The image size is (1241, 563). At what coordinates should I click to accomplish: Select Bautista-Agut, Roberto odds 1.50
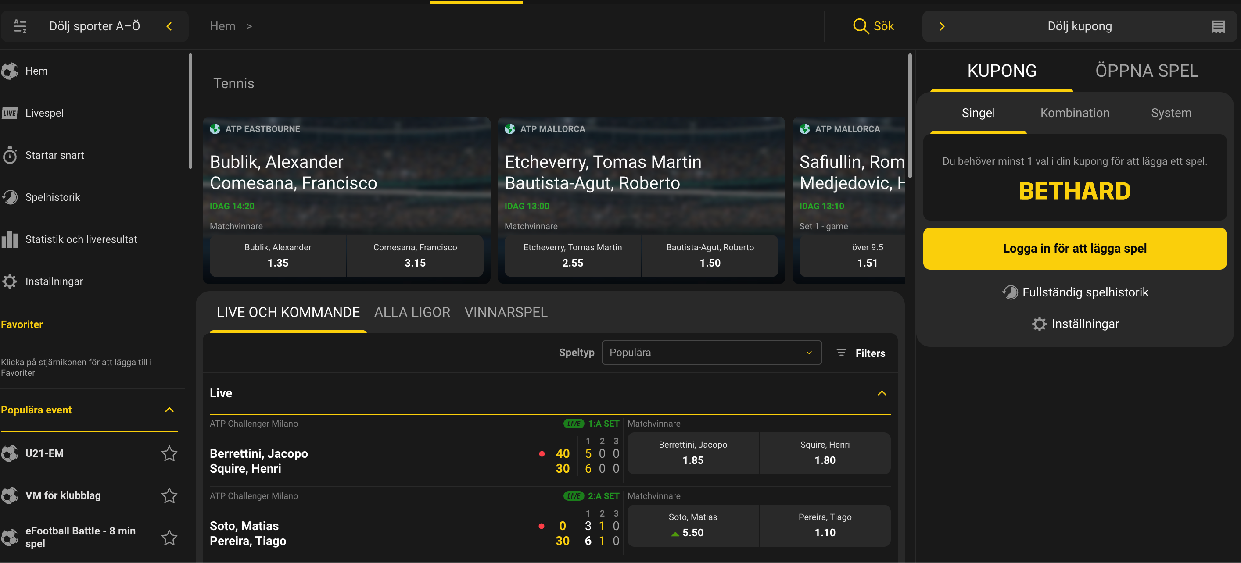pyautogui.click(x=710, y=256)
